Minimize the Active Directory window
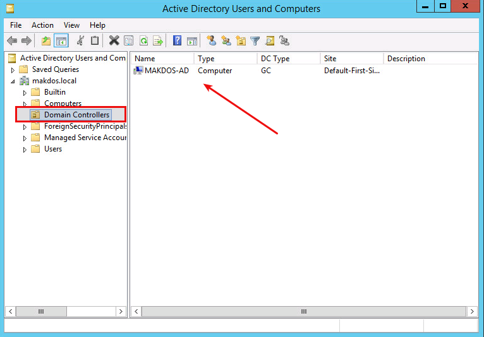Viewport: 484px width, 337px height. point(425,6)
